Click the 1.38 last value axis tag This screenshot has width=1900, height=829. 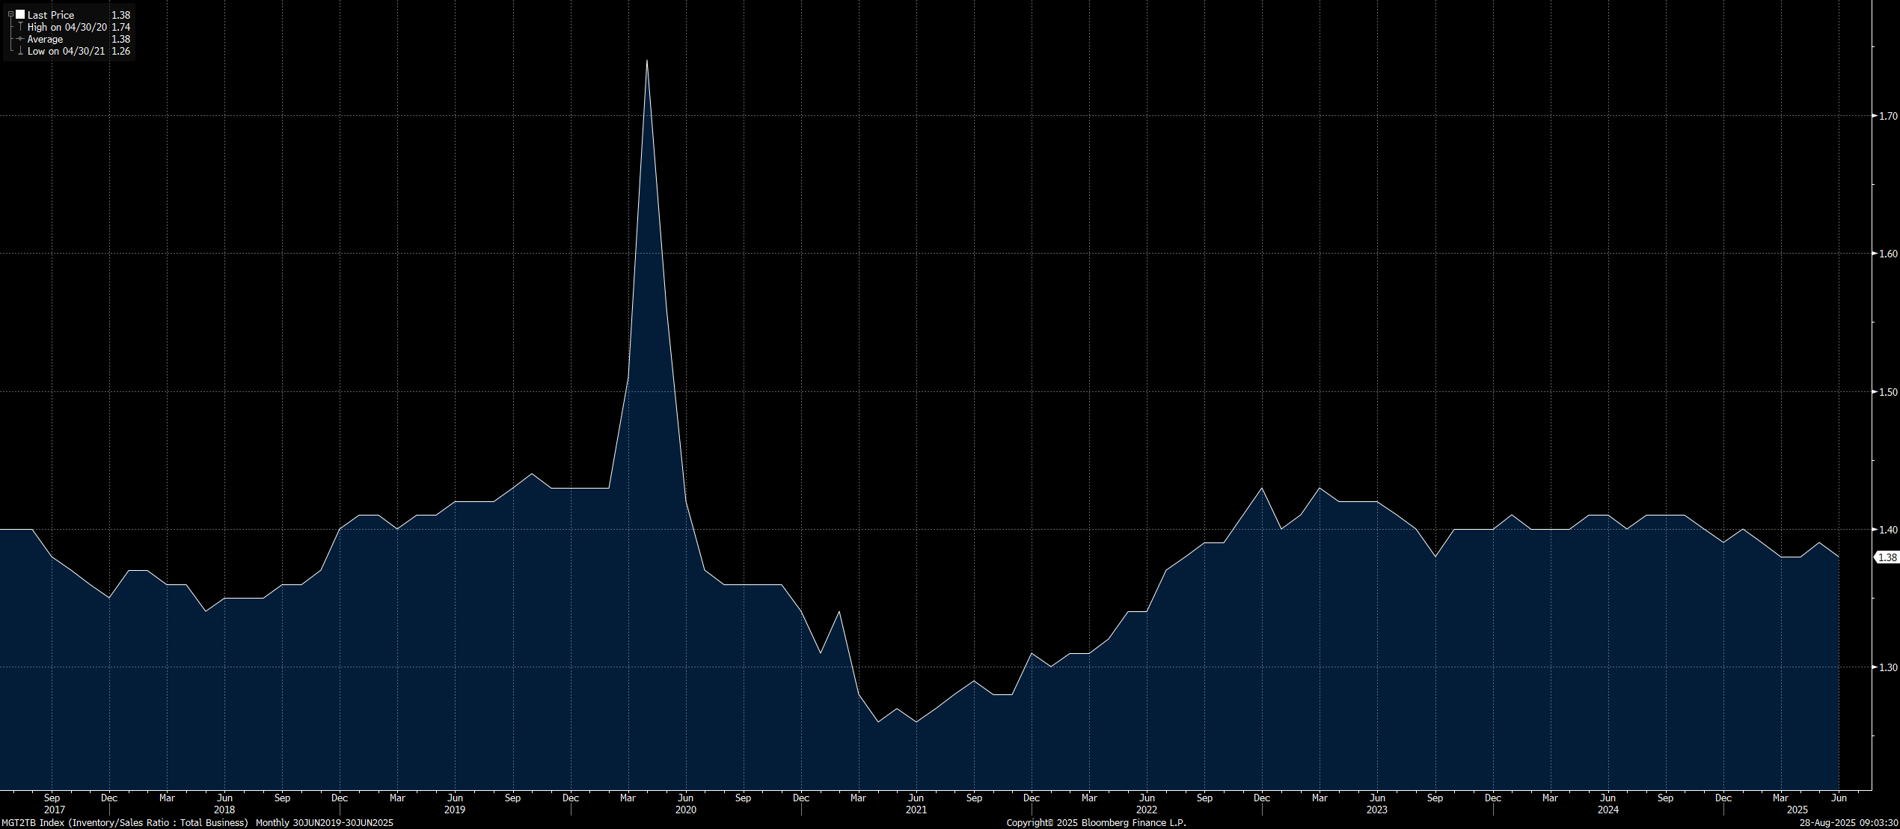click(1887, 557)
